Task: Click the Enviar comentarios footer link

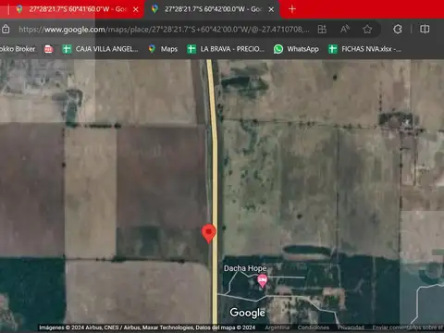Action: tap(408, 327)
